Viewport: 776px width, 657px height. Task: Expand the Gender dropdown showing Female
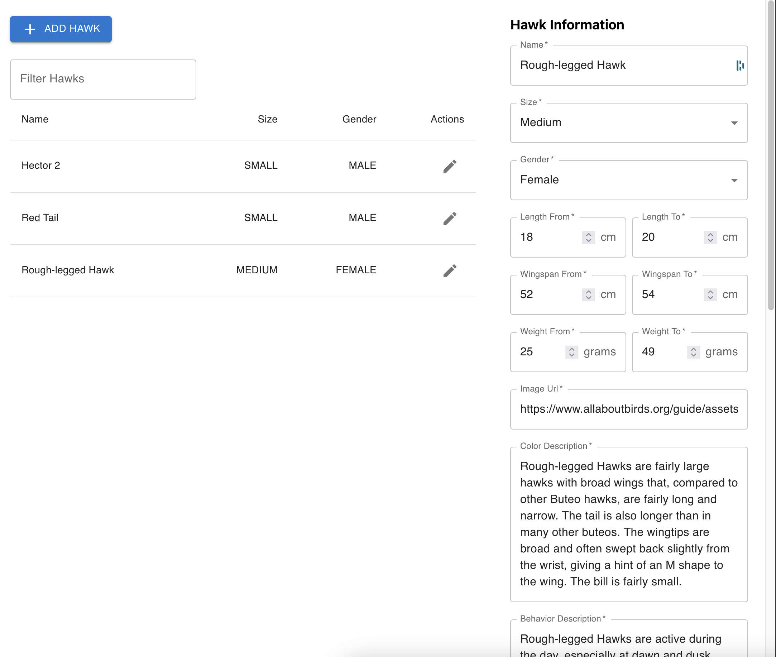click(628, 180)
